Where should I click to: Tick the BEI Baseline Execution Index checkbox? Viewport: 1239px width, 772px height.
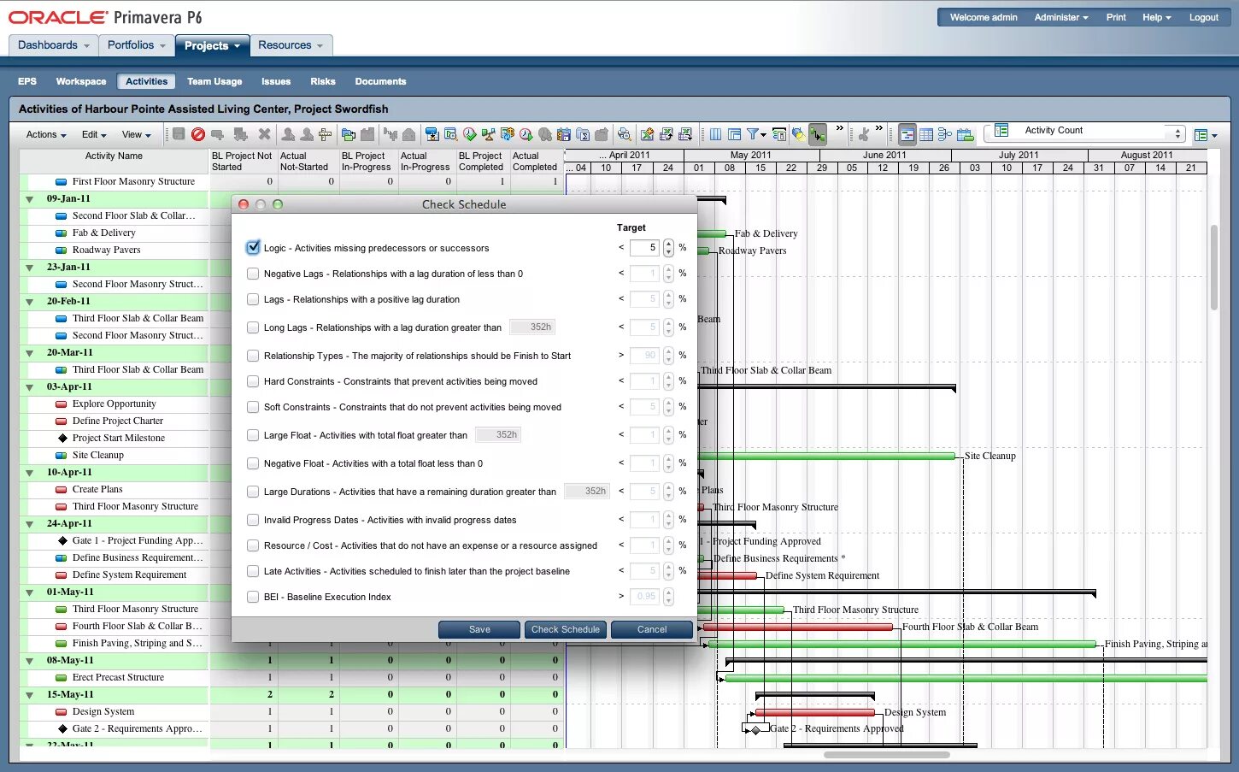point(253,597)
